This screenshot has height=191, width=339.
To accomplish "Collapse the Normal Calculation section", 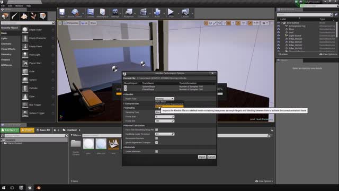I will [x=124, y=126].
